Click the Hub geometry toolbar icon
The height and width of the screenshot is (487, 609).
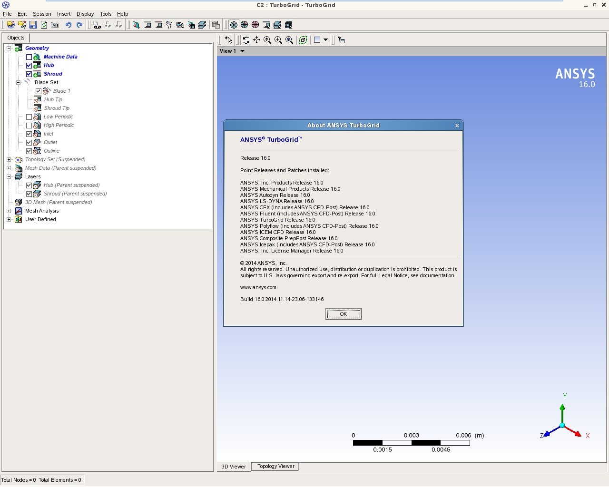coord(147,25)
